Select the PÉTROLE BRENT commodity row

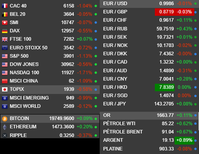pos(149,132)
